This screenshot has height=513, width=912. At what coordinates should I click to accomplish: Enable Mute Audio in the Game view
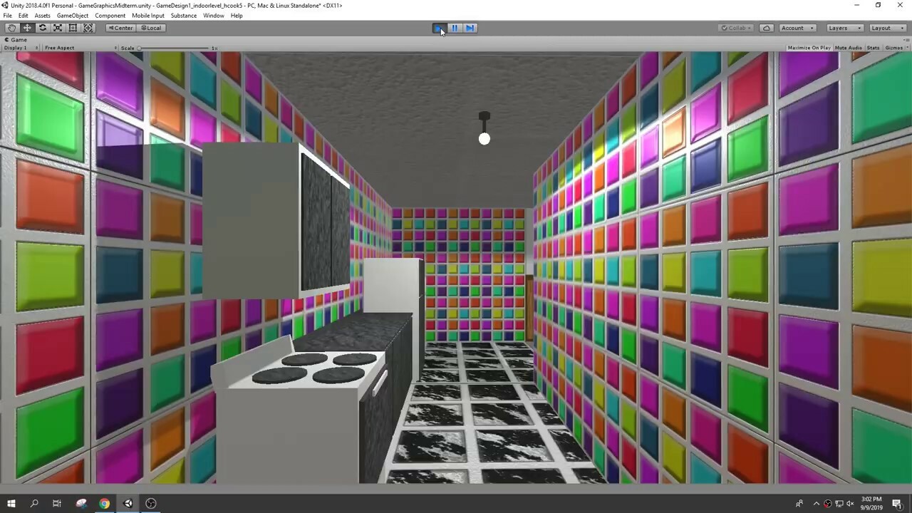click(848, 47)
